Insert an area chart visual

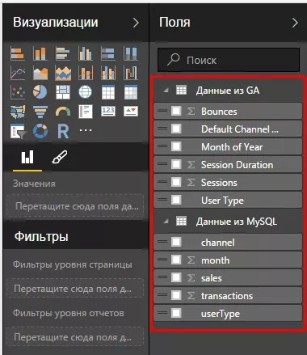coord(40,73)
